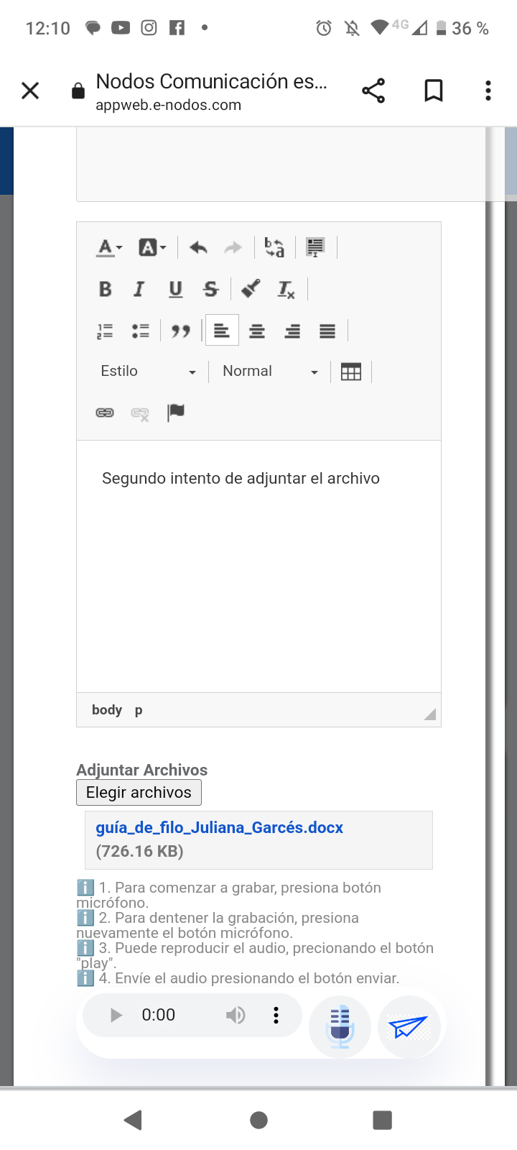Apply block quote formatting
Image resolution: width=517 pixels, height=1150 pixels.
(180, 331)
